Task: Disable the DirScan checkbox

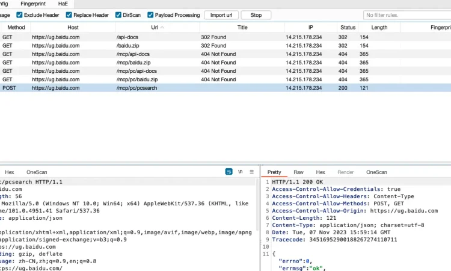Action: click(118, 15)
